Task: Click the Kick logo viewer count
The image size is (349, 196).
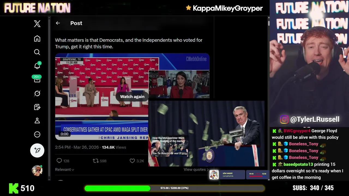Action: 22,188
